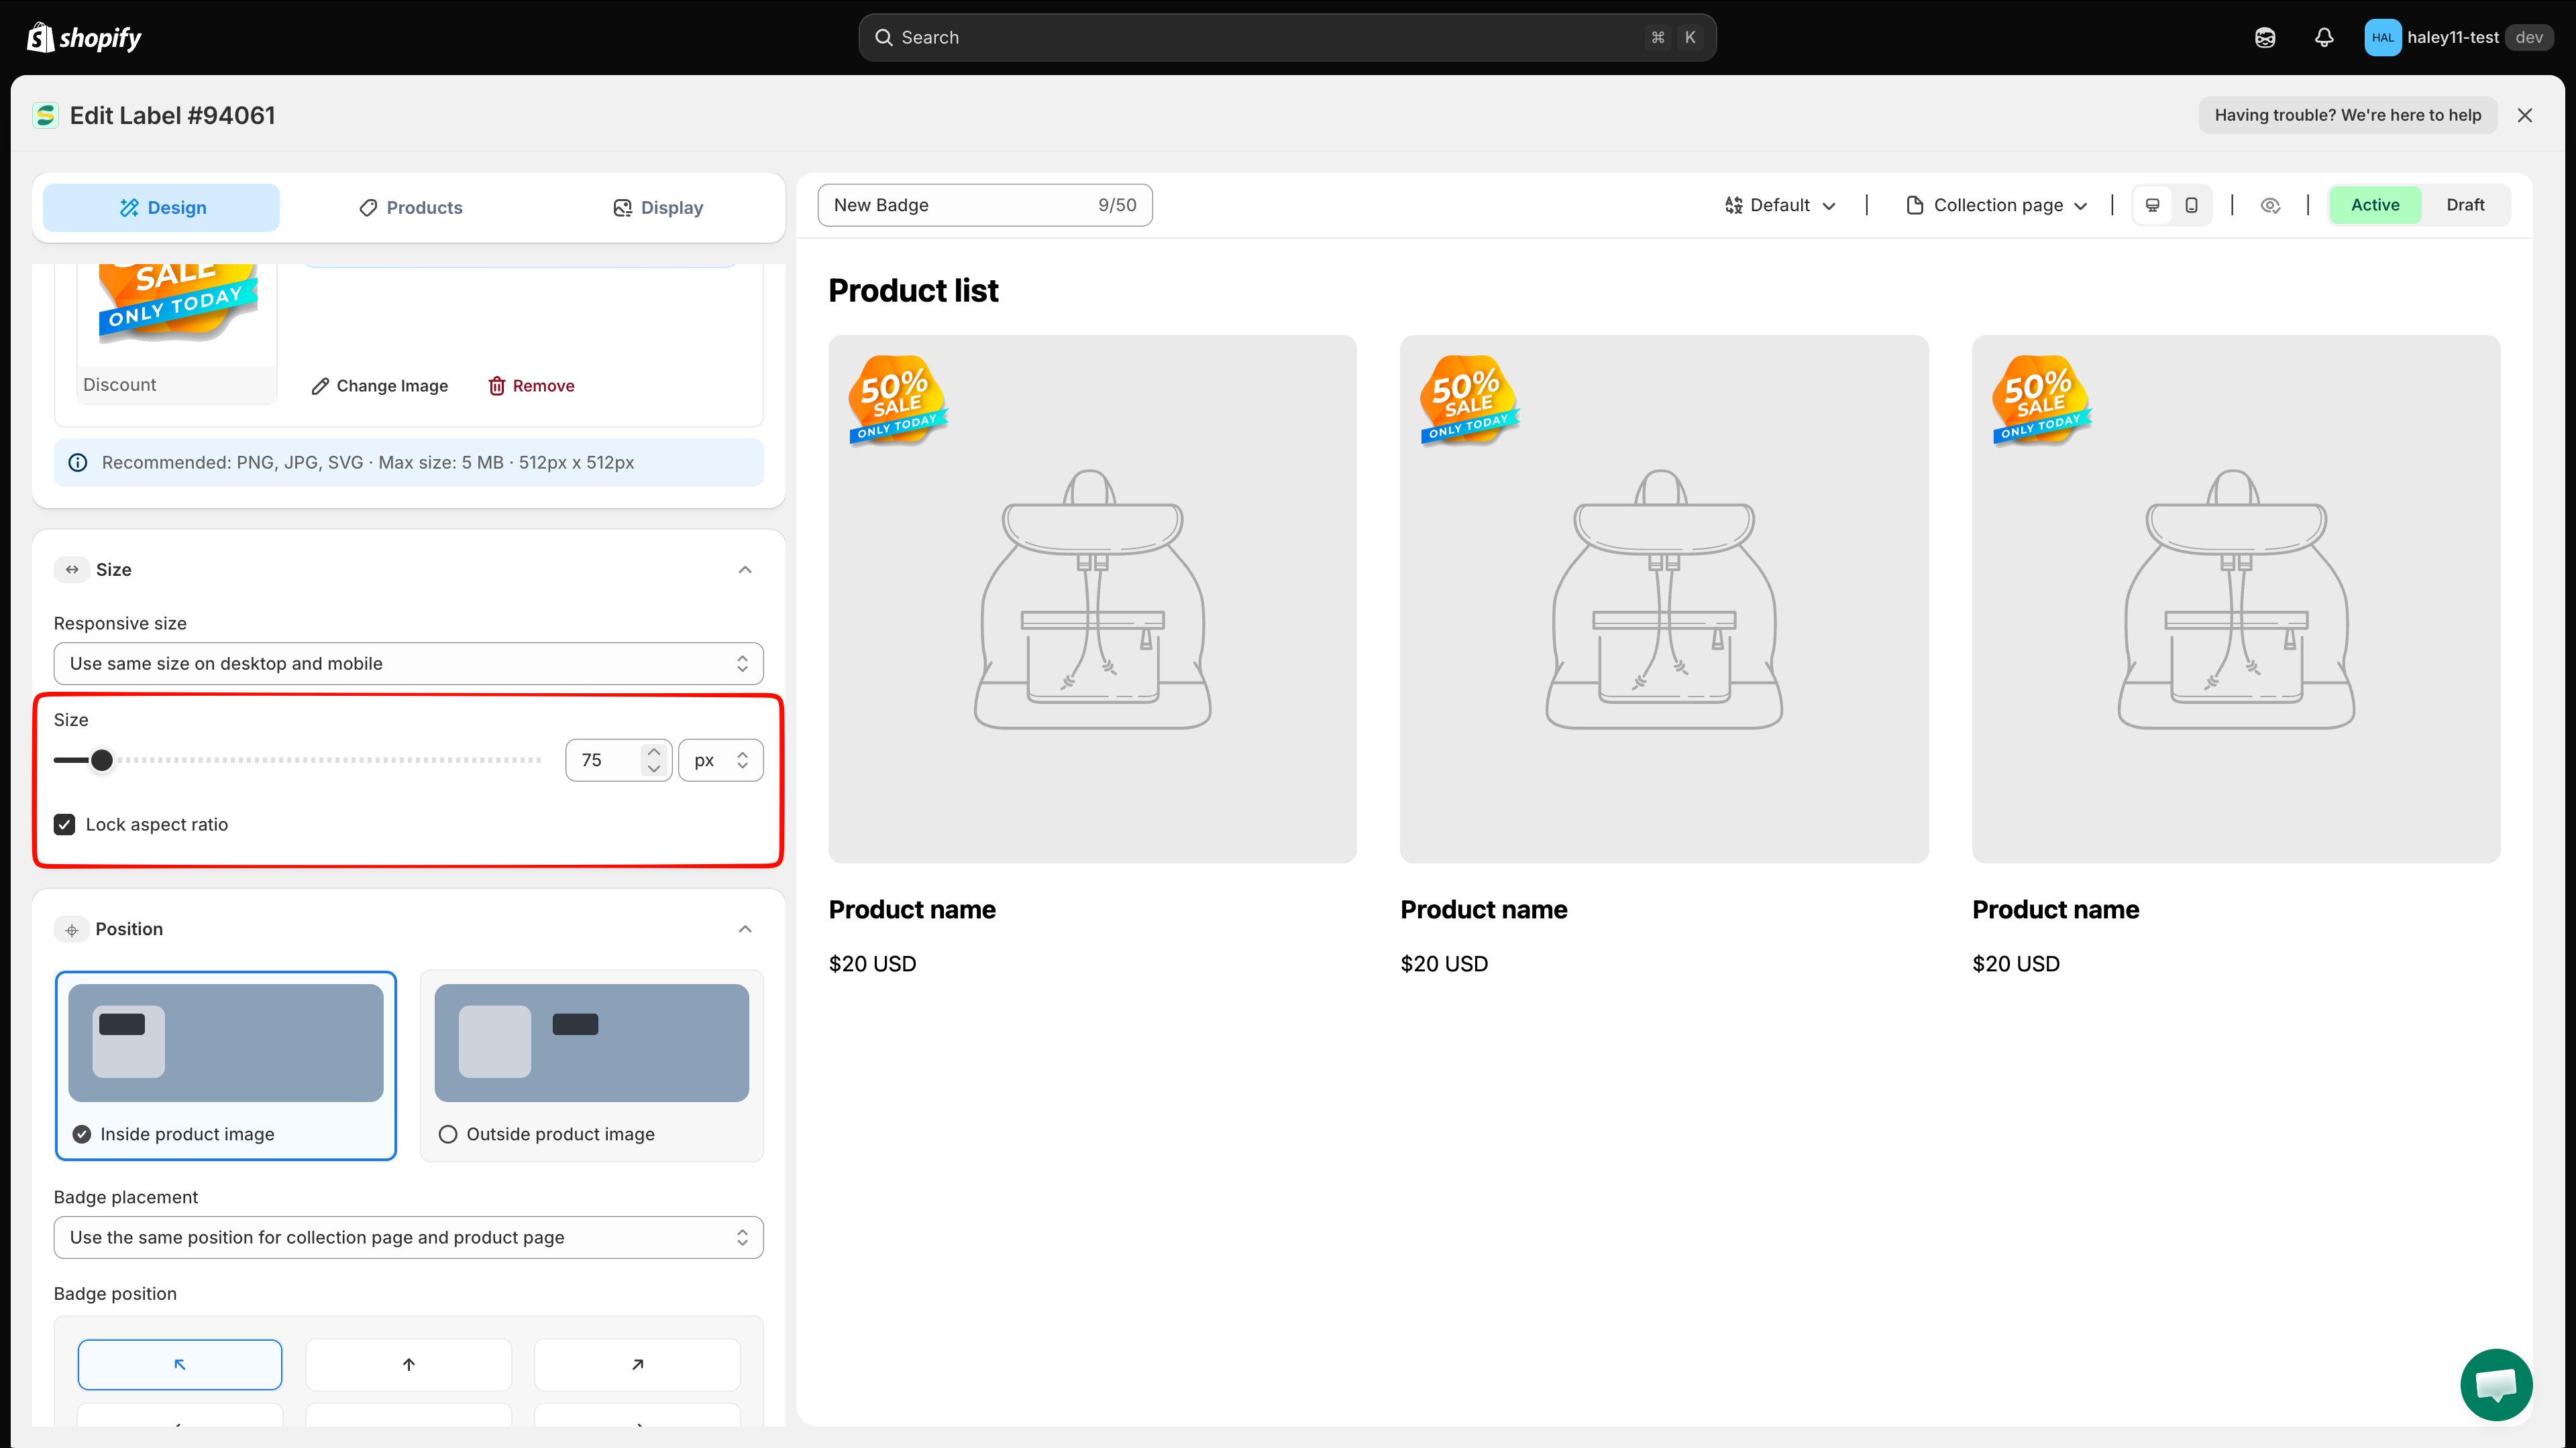Close the Edit Label editor
Viewport: 2576px width, 1448px height.
point(2525,115)
